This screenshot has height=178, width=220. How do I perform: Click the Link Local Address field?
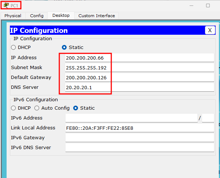[140, 128]
